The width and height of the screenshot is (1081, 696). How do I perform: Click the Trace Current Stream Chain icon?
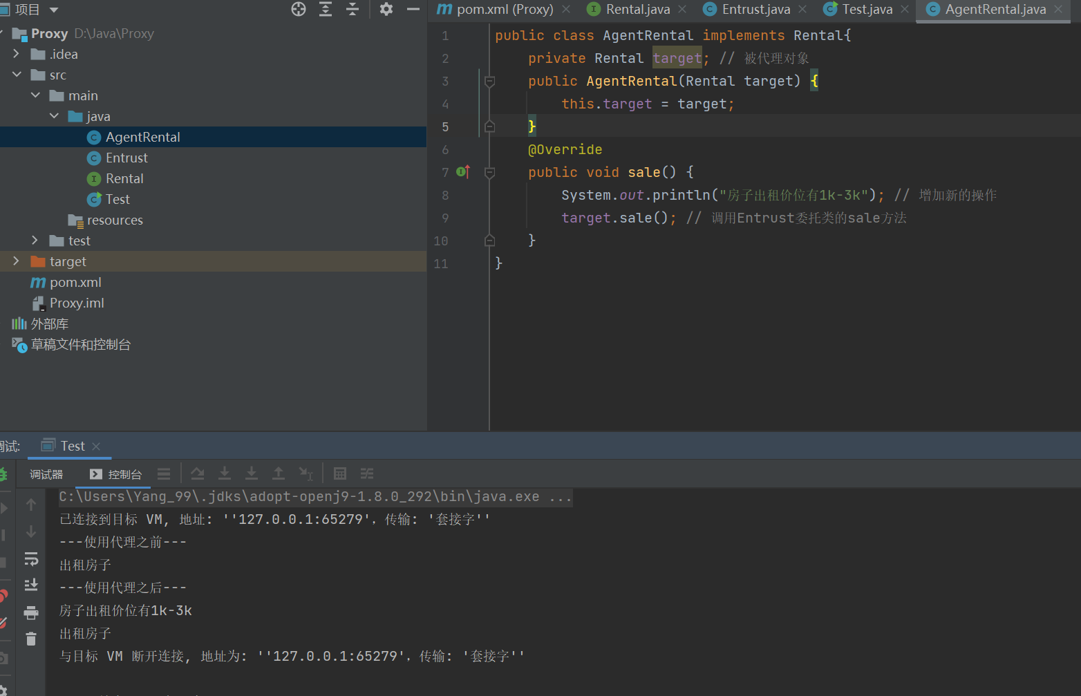point(367,473)
